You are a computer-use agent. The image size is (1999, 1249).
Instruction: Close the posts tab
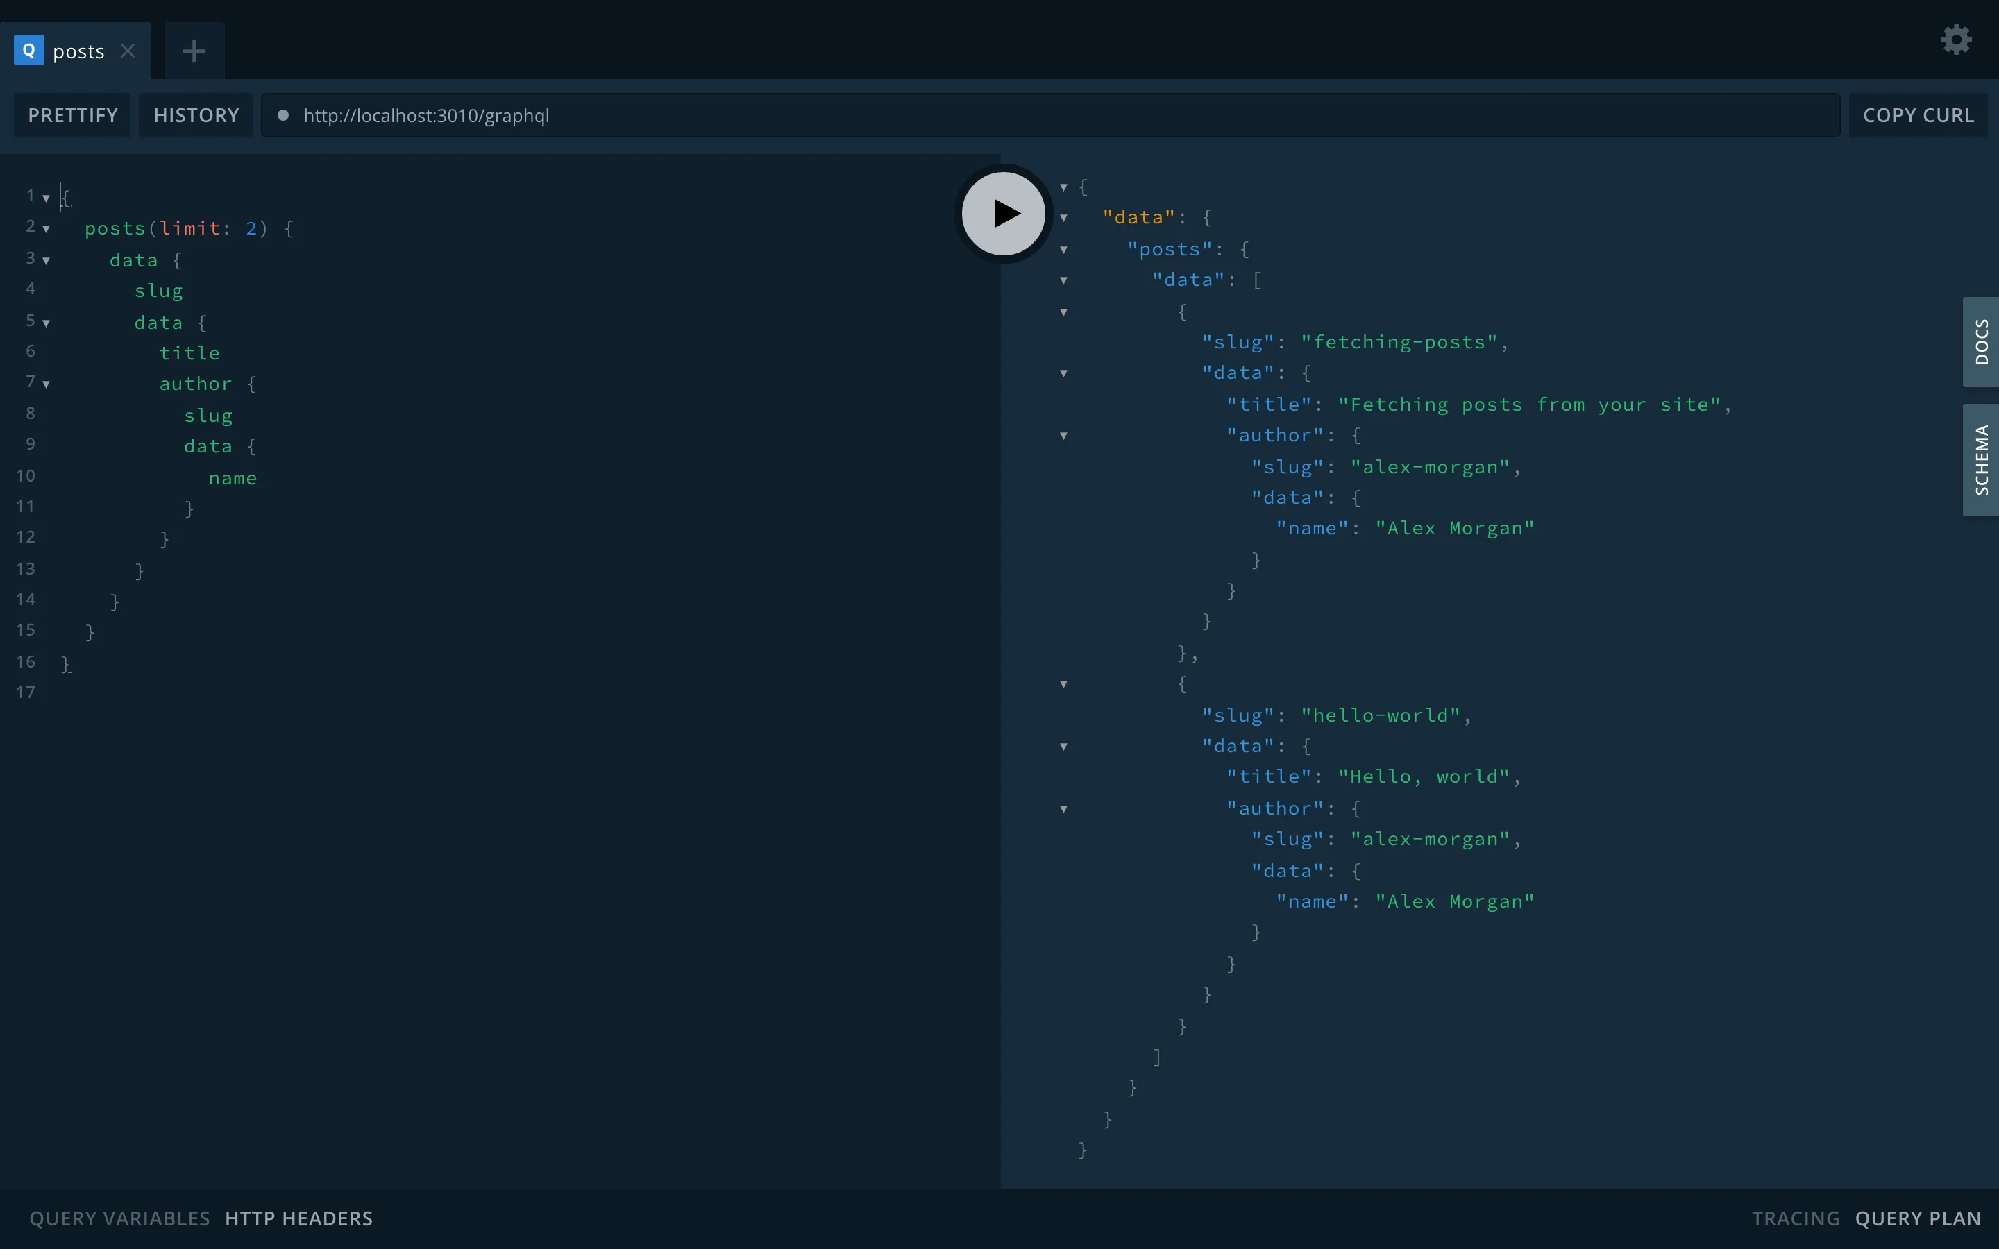click(127, 51)
